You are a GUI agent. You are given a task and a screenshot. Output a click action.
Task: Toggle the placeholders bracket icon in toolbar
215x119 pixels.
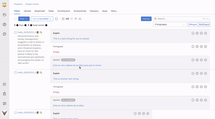pyautogui.click(x=67, y=19)
